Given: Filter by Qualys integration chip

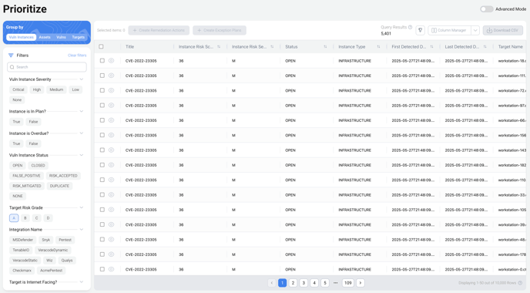Looking at the screenshot, I should [67, 260].
